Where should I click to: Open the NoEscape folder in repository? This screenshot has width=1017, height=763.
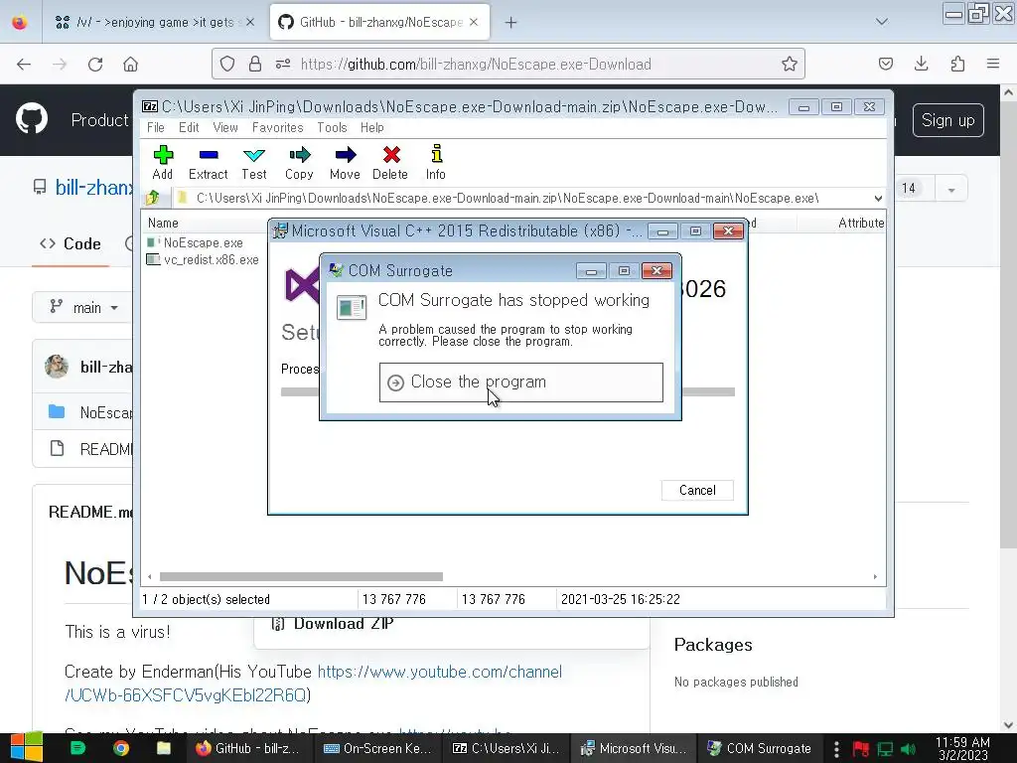[x=106, y=412]
